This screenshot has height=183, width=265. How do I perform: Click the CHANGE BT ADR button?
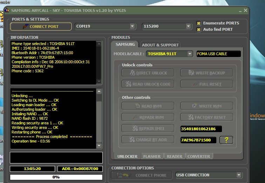click(148, 140)
